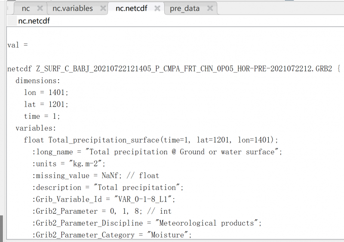
Task: Click the float Total_precipitation_surface declaration
Action: (151, 140)
